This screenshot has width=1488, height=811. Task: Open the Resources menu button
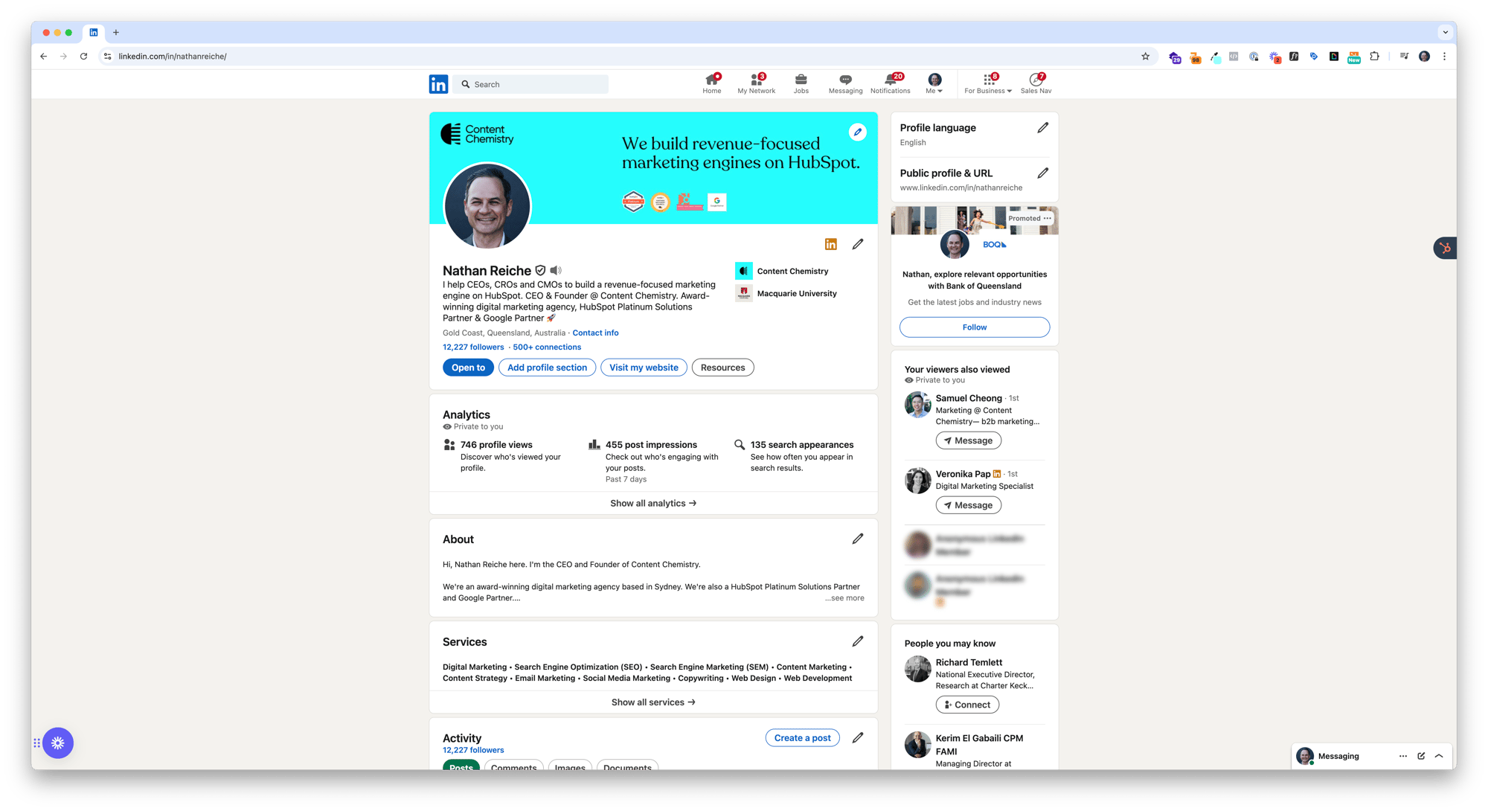[722, 368]
